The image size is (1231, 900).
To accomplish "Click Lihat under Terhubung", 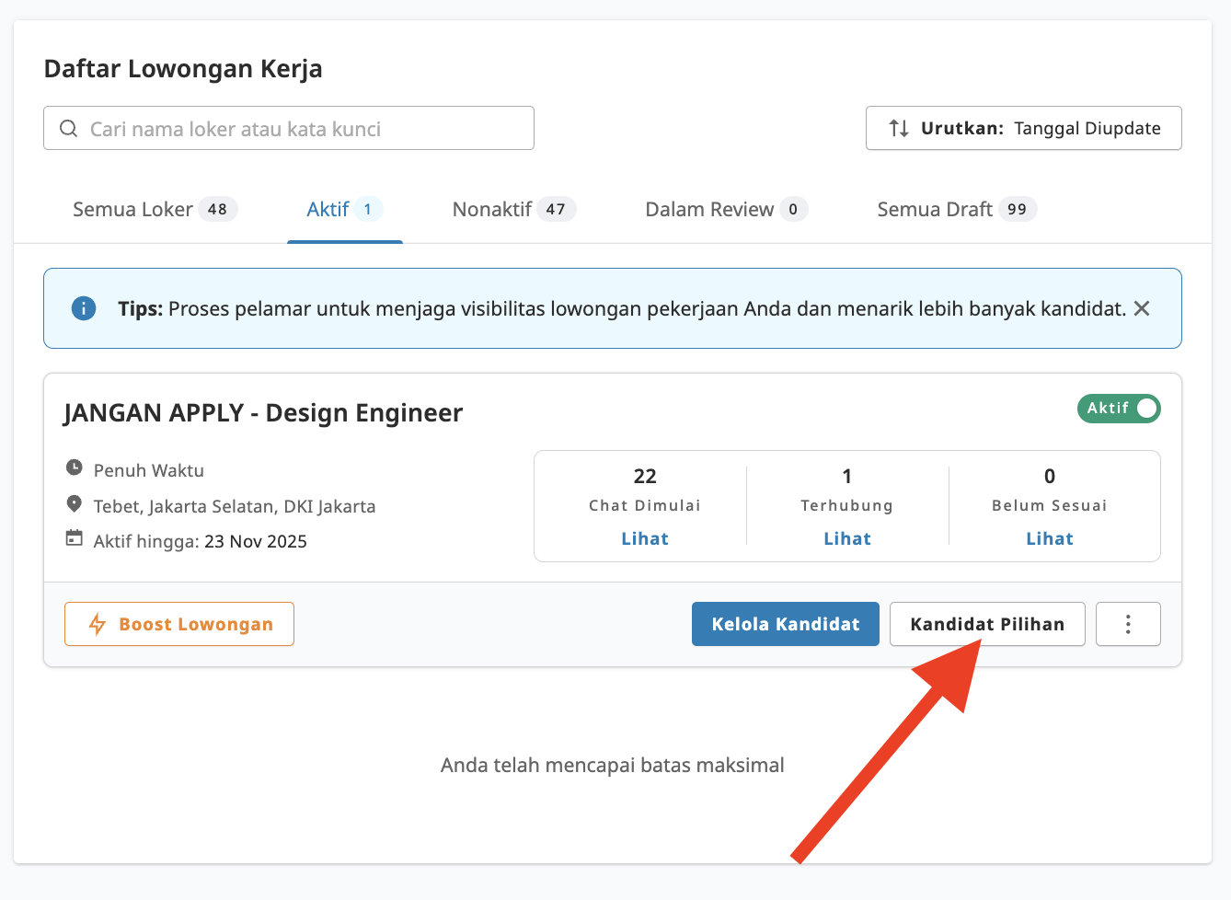I will click(x=846, y=538).
